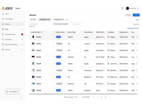The height and width of the screenshot is (106, 142).
Task: Click the Got feedback? button
Action: click(12, 92)
